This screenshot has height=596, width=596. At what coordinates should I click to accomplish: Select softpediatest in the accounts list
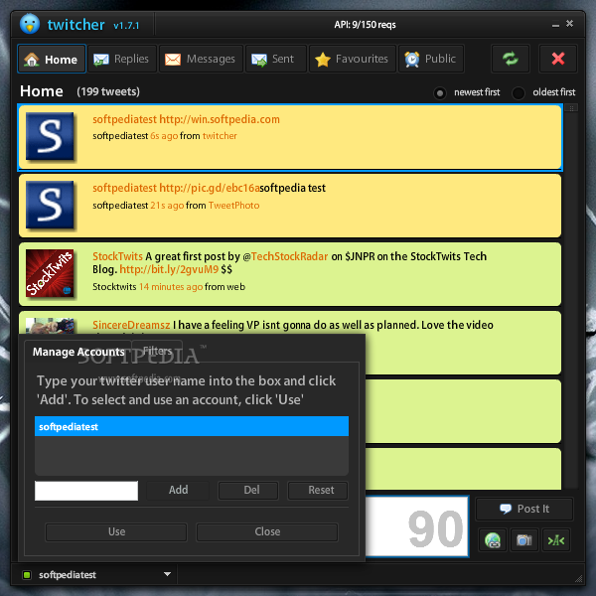[192, 426]
